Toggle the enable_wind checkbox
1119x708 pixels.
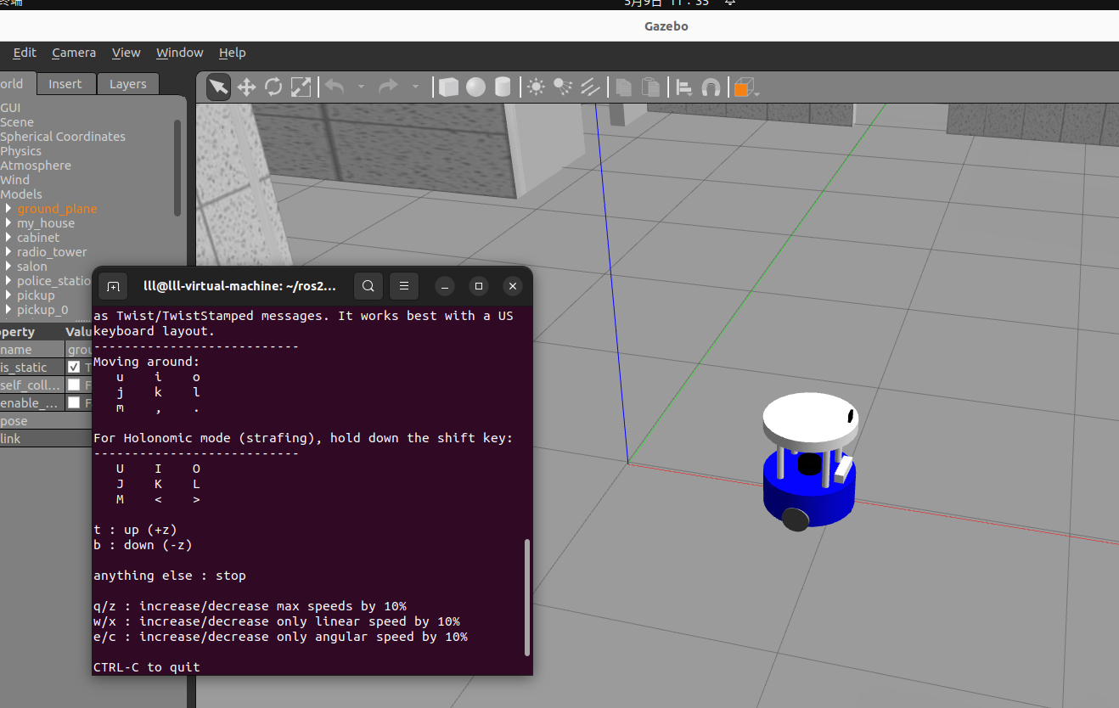(74, 402)
